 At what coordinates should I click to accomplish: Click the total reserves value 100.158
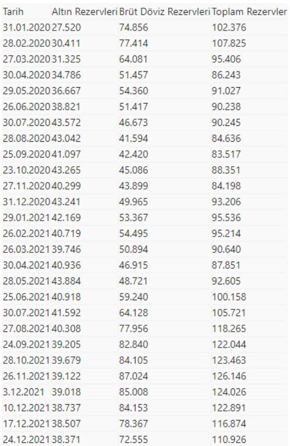pos(229,297)
